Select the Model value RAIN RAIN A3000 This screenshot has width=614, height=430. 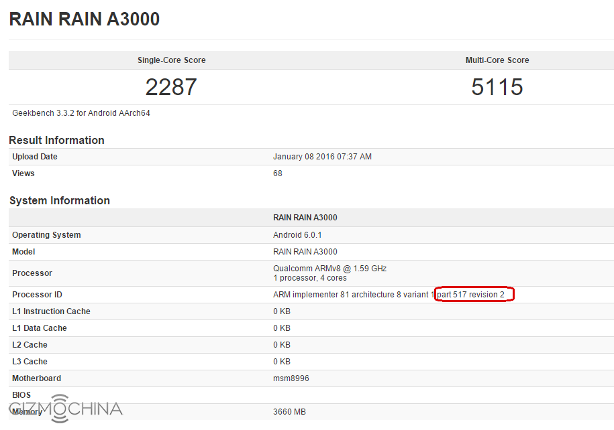tap(305, 252)
